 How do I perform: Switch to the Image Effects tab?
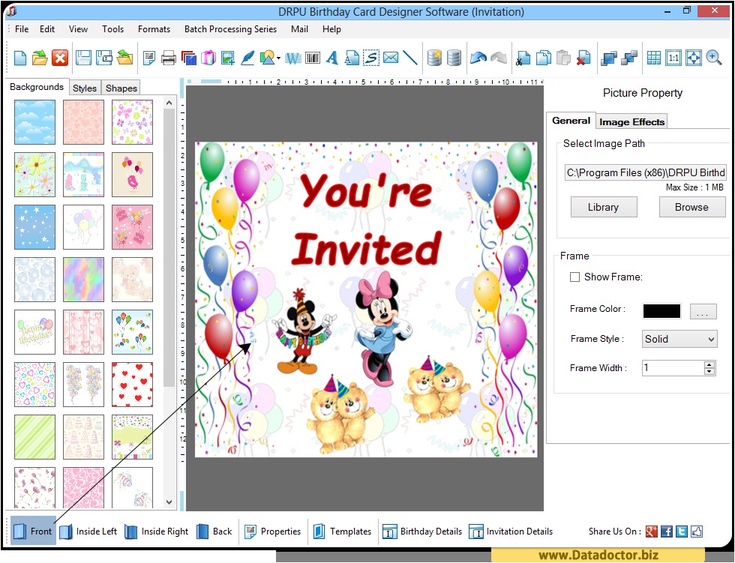pos(631,121)
